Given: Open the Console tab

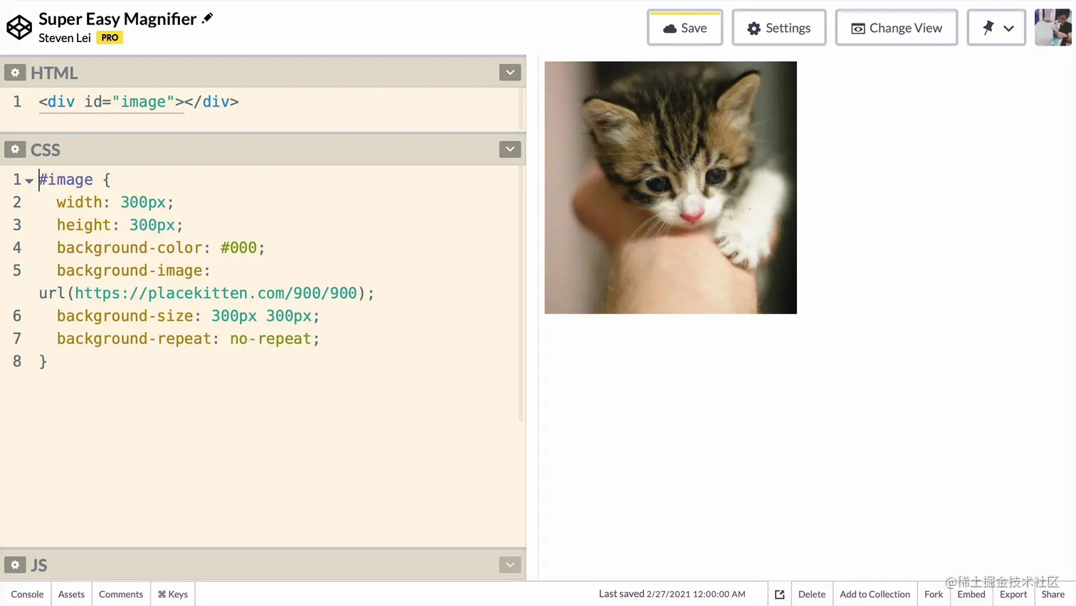Looking at the screenshot, I should (x=27, y=594).
